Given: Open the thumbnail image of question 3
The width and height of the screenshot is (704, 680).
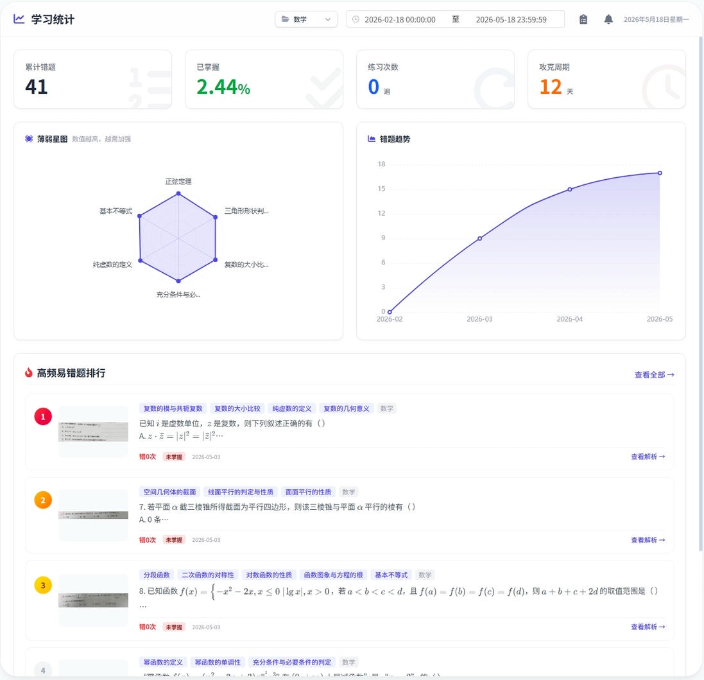Looking at the screenshot, I should coord(94,600).
